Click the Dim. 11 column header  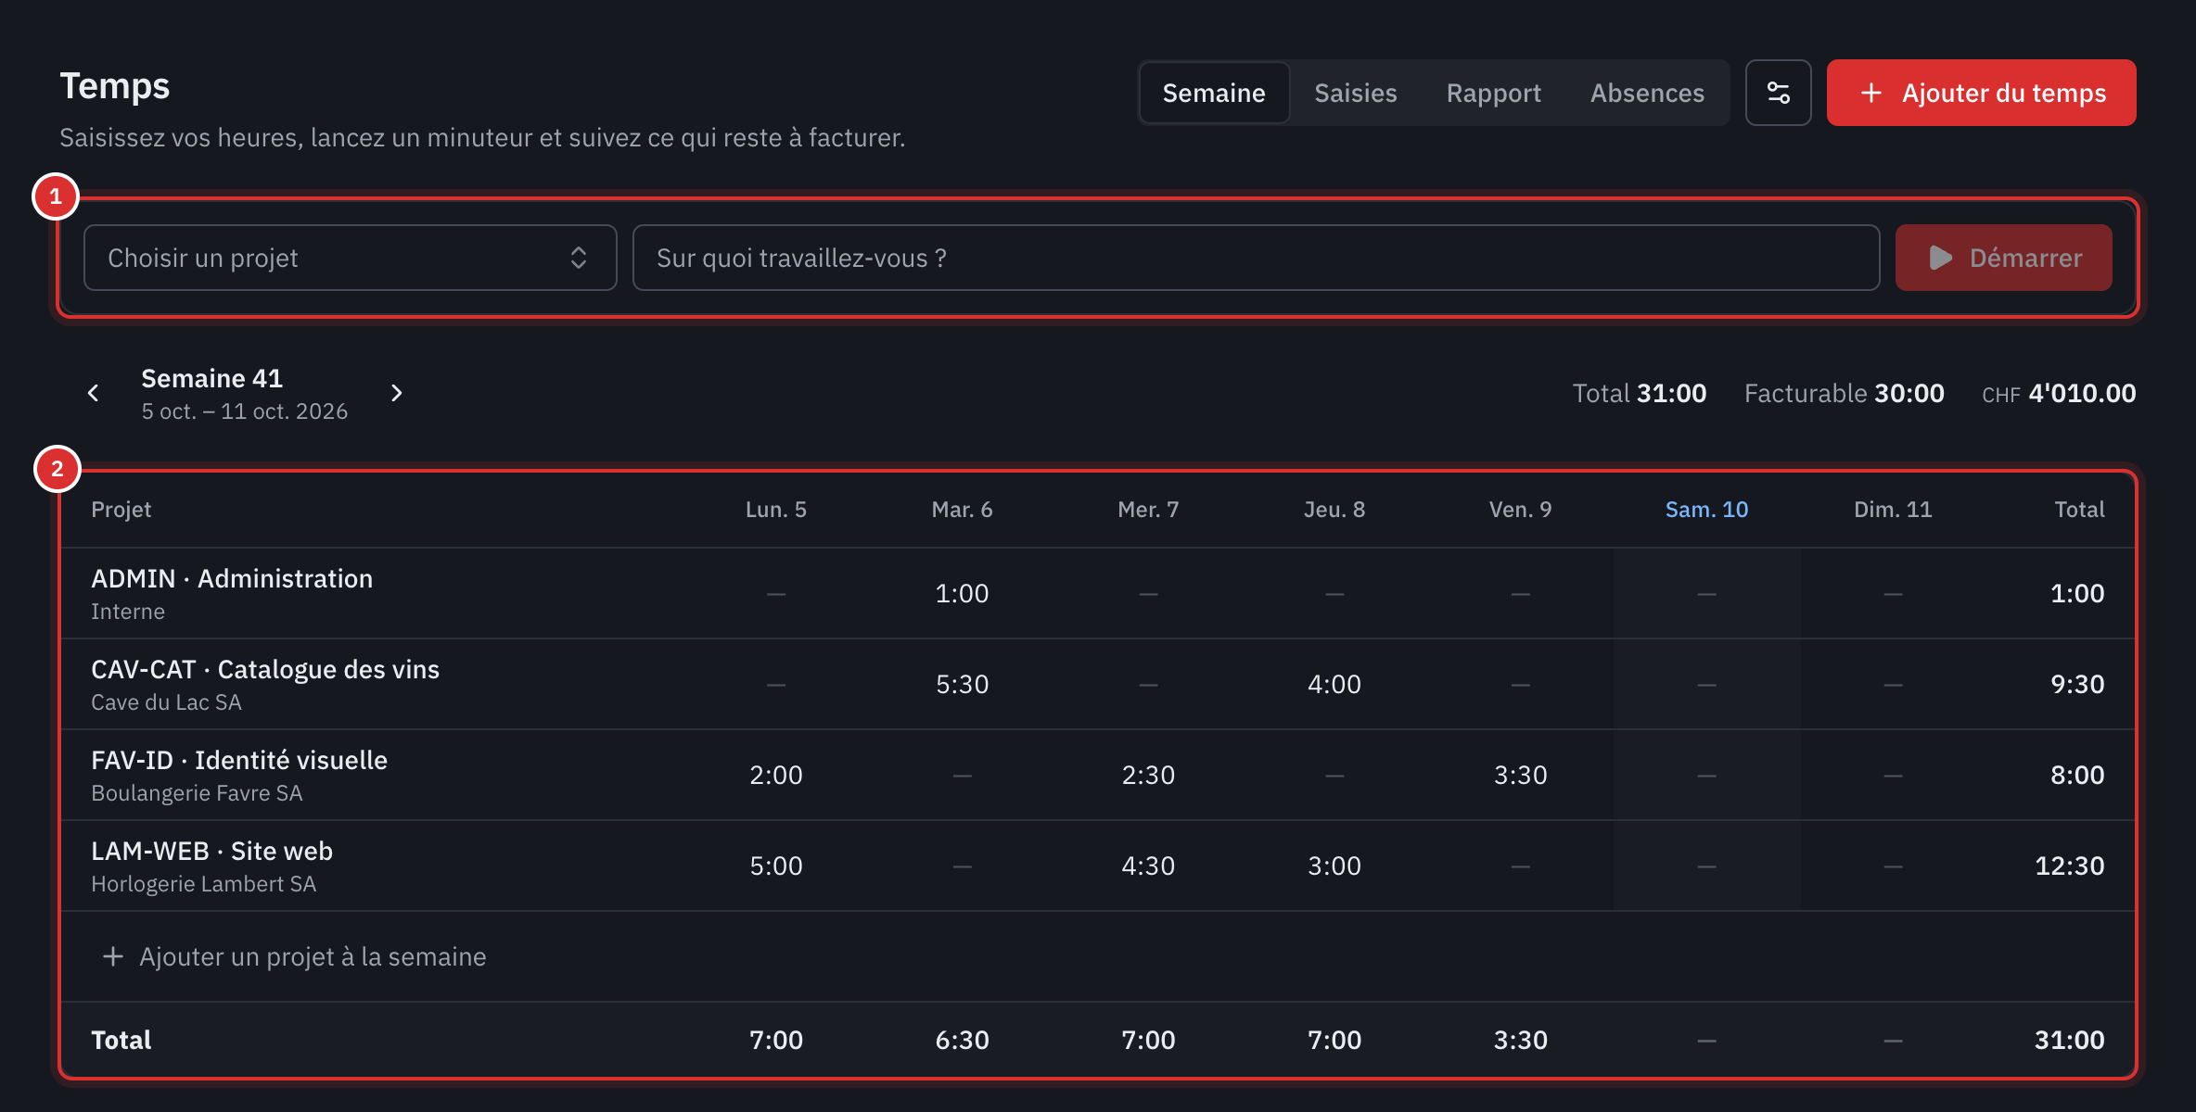pos(1893,510)
